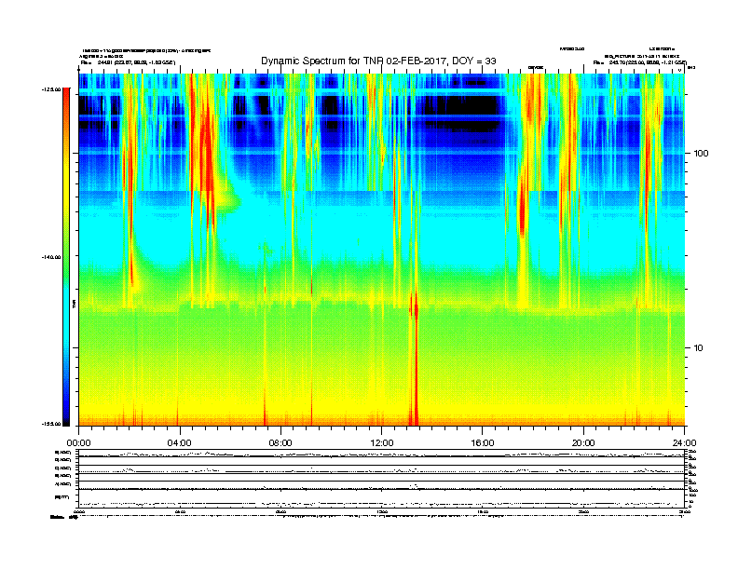The width and height of the screenshot is (738, 570).
Task: Click the 24:00 time axis label
Action: tap(684, 443)
